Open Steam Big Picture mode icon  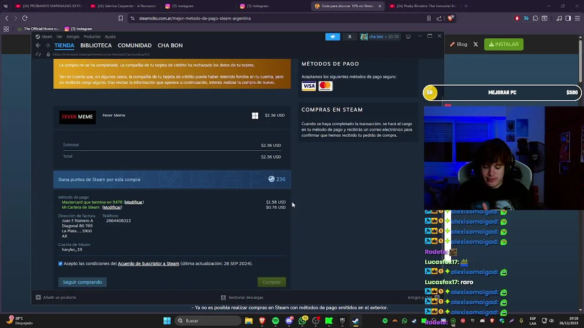(x=408, y=36)
